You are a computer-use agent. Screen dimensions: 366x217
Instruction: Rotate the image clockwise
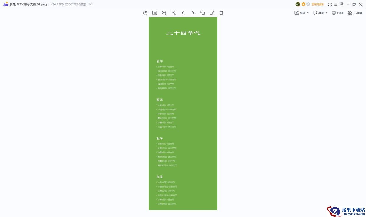(x=212, y=13)
